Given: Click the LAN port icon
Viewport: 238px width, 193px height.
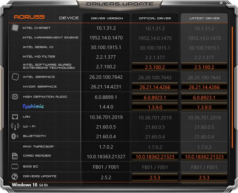Looking at the screenshot, I should click(x=15, y=117).
